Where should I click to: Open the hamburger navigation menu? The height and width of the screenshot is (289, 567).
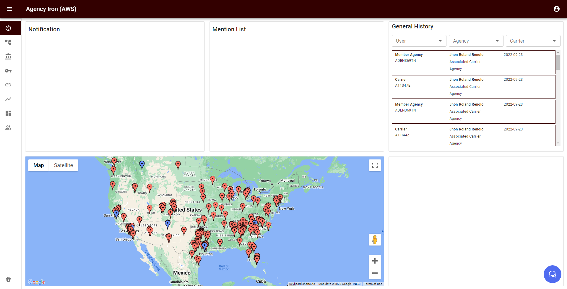[x=9, y=9]
